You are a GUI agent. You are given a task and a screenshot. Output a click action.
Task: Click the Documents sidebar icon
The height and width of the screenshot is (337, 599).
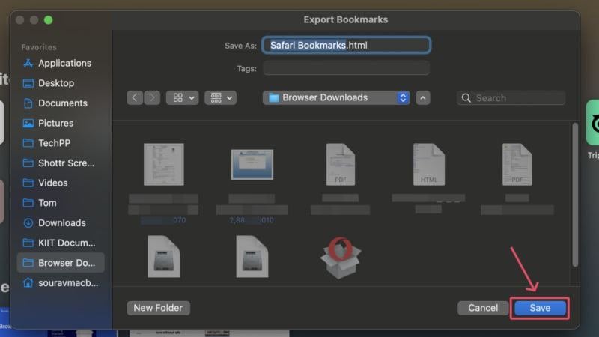point(28,103)
